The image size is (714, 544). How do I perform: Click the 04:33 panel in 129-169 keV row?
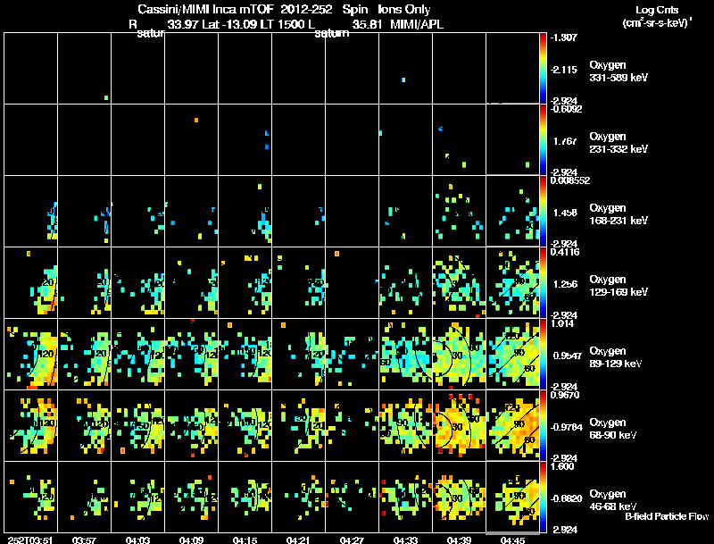click(x=405, y=282)
